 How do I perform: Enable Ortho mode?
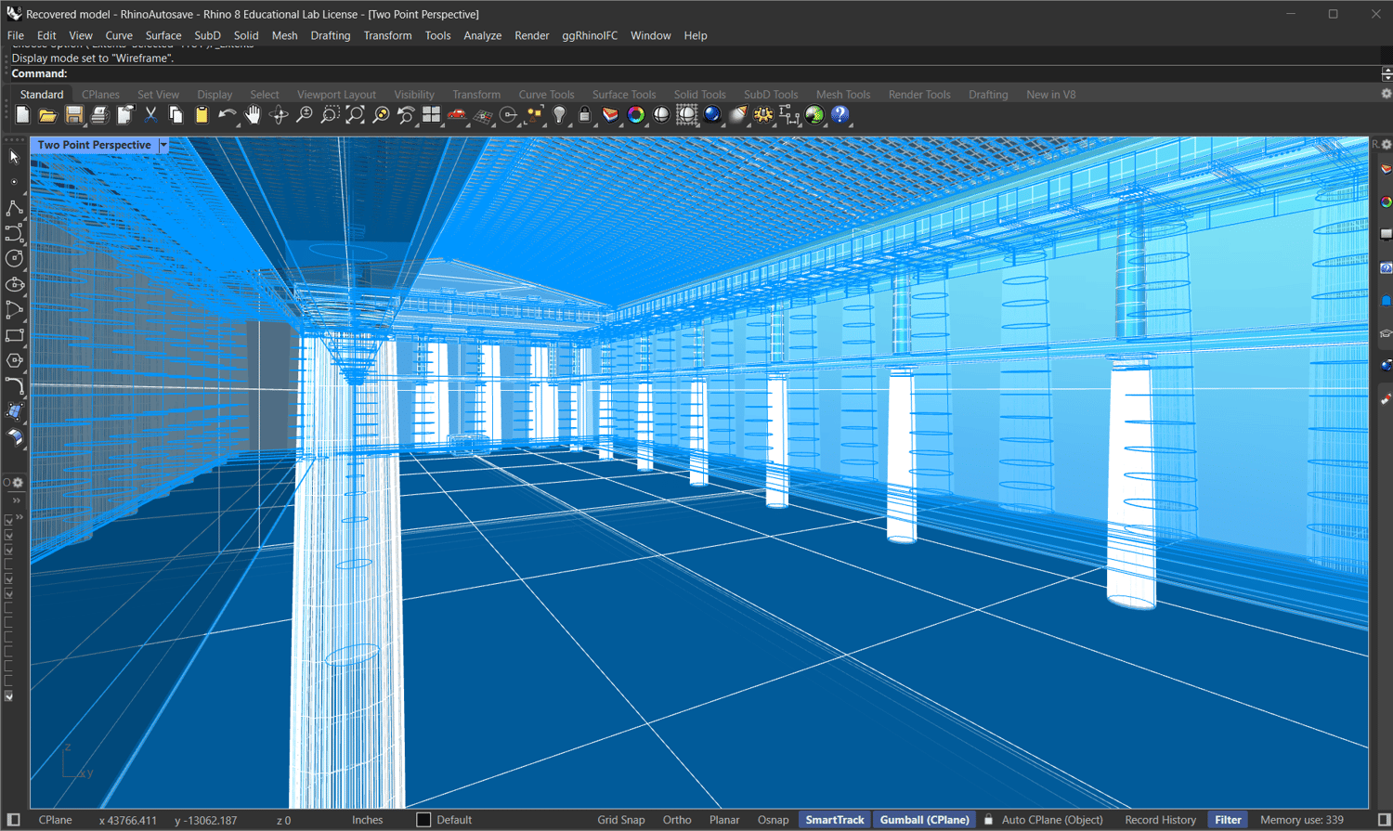click(676, 820)
